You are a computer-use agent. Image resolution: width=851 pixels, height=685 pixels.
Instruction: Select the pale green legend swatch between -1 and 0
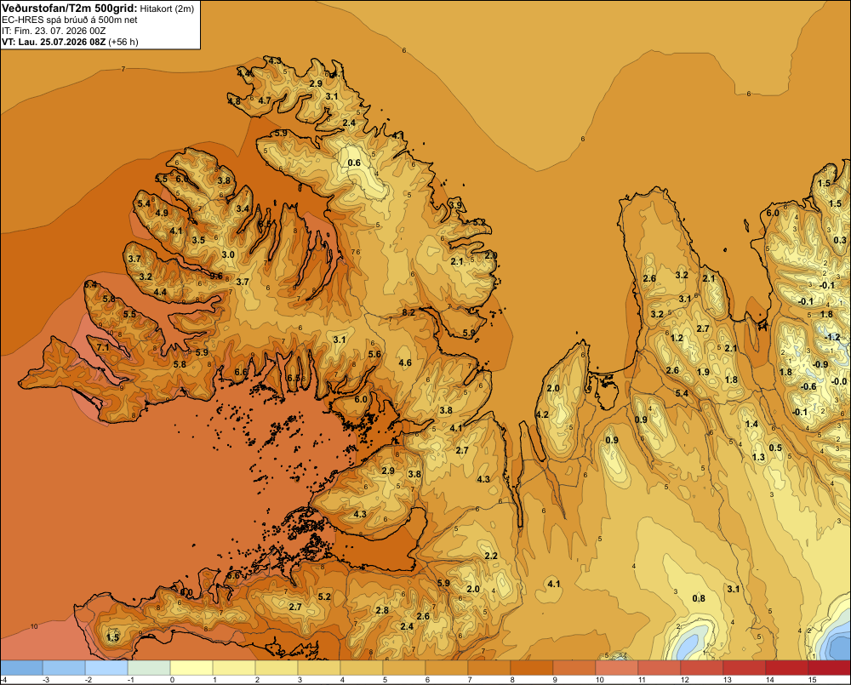coord(149,667)
